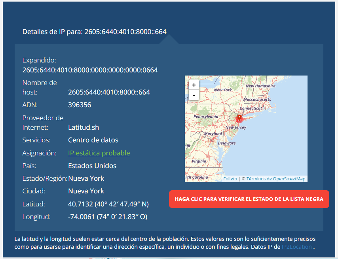Viewport: 338px width, 259px height.
Task: Click the Latitud.sh provider name
Action: (x=84, y=127)
